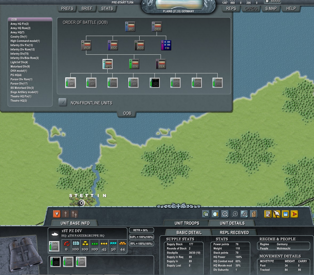Select the 269In division in OOB chart
This screenshot has width=314, height=275.
tap(197, 83)
